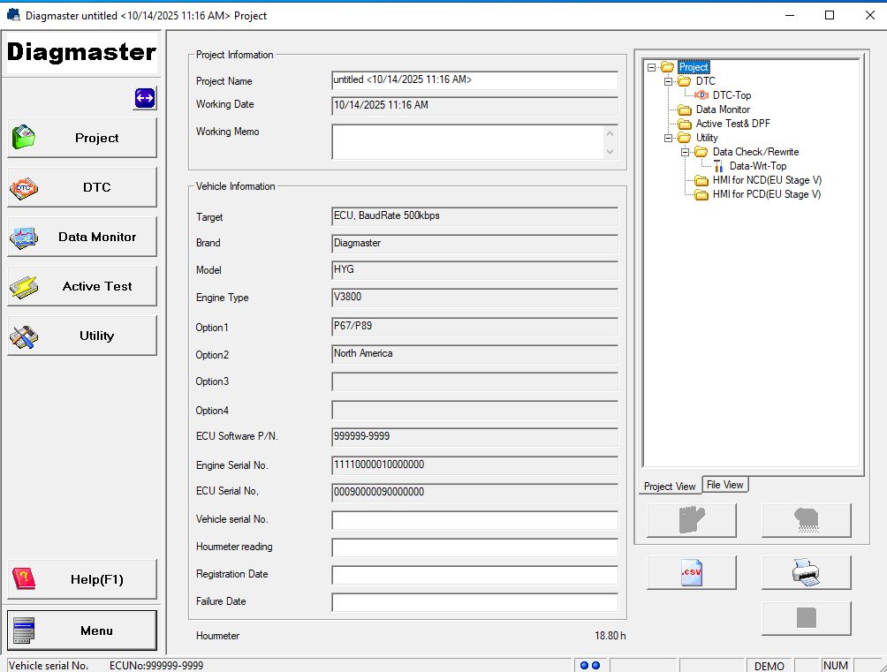887x672 pixels.
Task: Open Help using the Help(F1) button
Action: (x=81, y=579)
